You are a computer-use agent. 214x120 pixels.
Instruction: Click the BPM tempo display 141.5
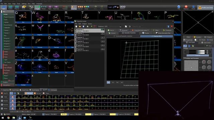click(x=113, y=7)
